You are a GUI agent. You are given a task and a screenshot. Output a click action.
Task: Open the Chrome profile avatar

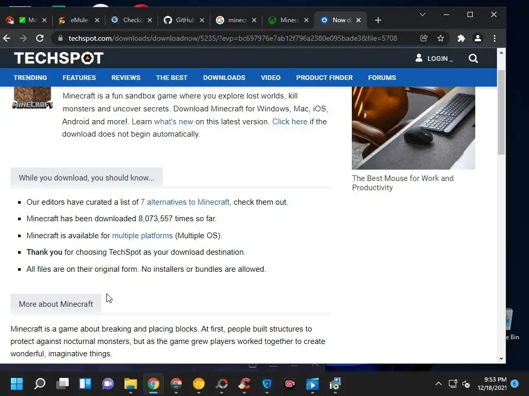click(478, 38)
